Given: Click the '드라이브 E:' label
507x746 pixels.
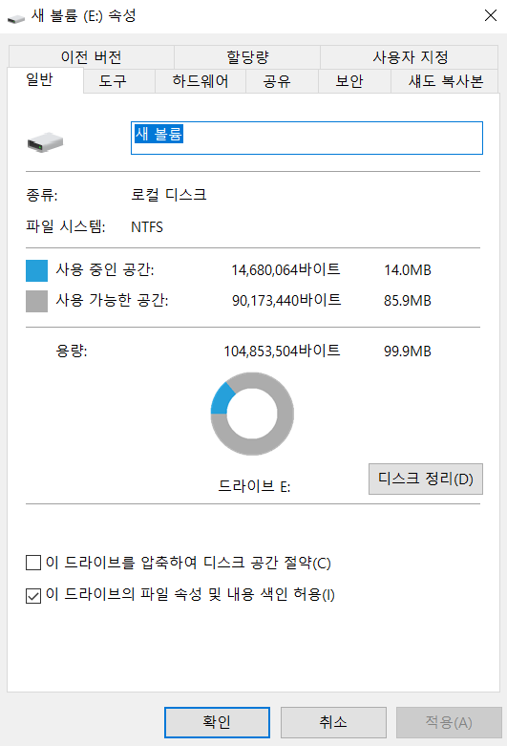Looking at the screenshot, I should [254, 486].
